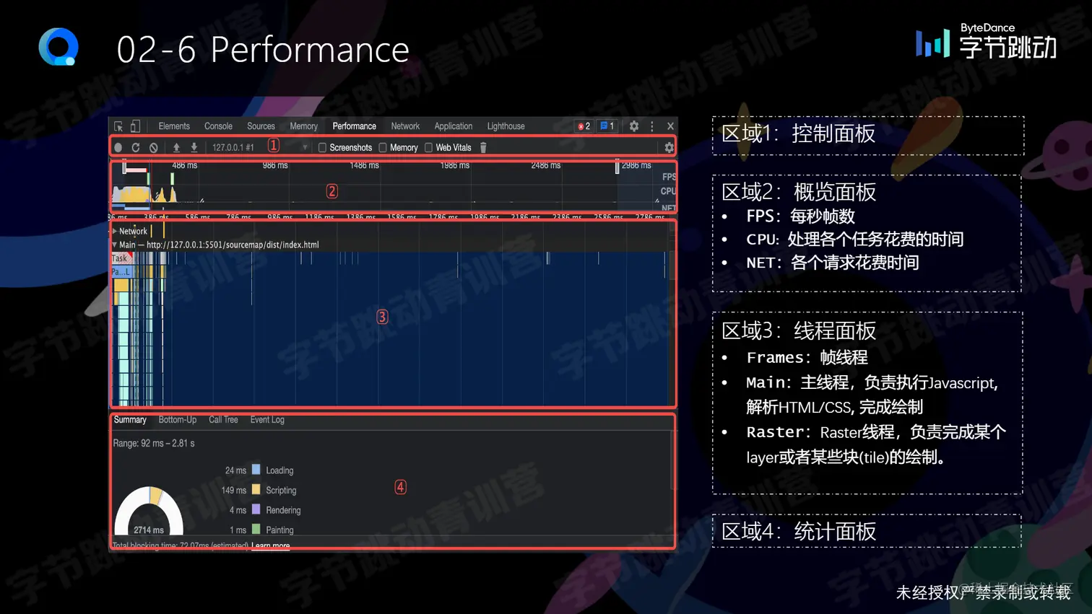This screenshot has height=614, width=1092.
Task: Click the Rendering purple color swatch
Action: [x=256, y=509]
